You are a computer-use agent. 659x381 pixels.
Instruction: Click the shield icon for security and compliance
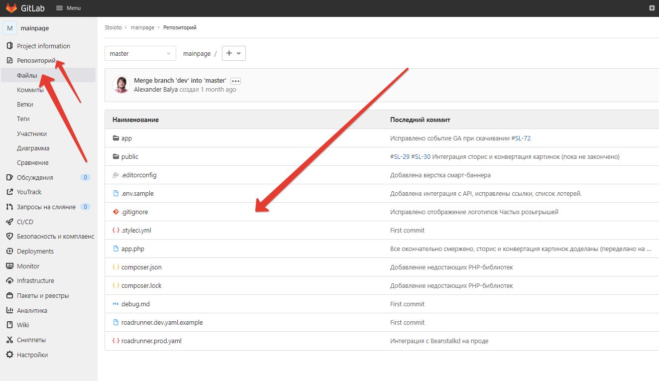(9, 237)
